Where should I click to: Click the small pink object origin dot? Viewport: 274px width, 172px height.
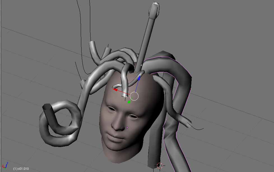pos(127,127)
